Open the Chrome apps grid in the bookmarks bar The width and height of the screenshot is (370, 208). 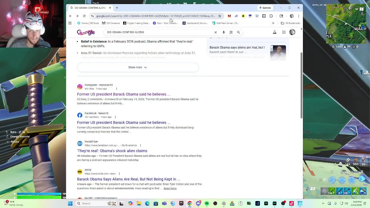(x=70, y=23)
